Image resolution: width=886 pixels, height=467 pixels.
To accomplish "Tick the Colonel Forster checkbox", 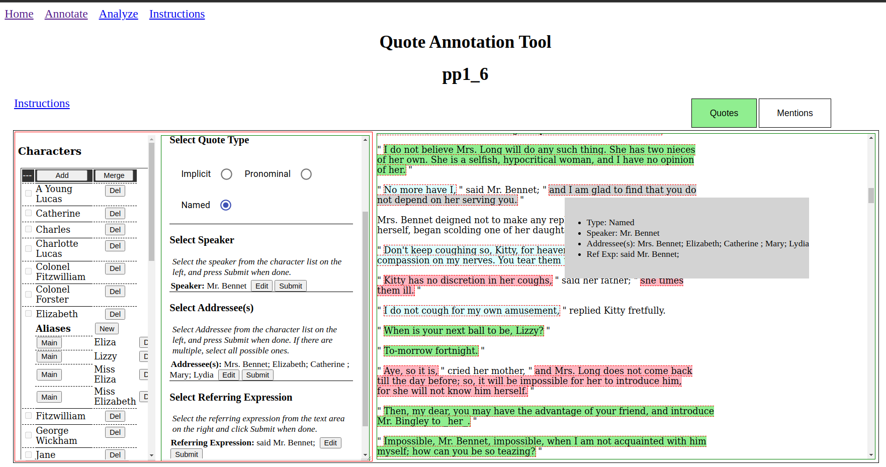I will [x=29, y=294].
